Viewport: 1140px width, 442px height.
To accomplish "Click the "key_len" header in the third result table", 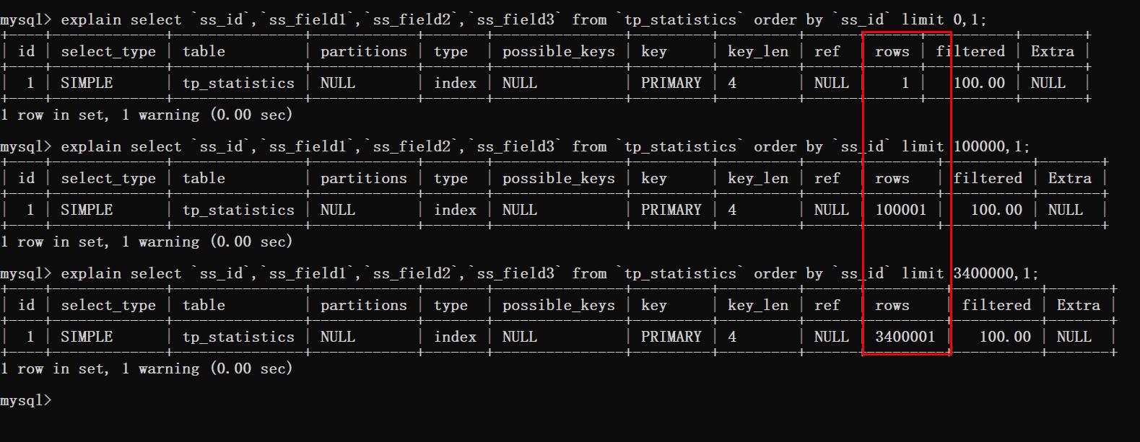I will click(757, 305).
